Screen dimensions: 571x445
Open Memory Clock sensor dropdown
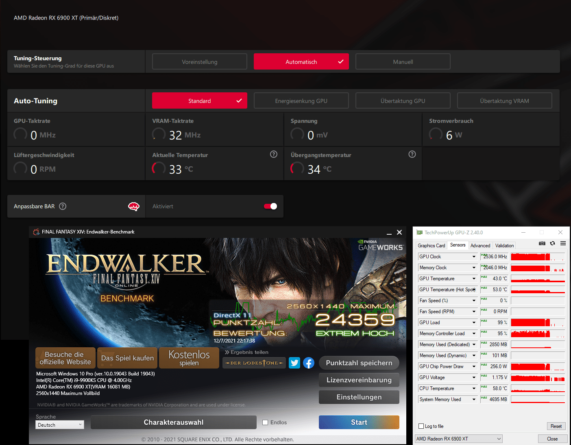click(474, 268)
